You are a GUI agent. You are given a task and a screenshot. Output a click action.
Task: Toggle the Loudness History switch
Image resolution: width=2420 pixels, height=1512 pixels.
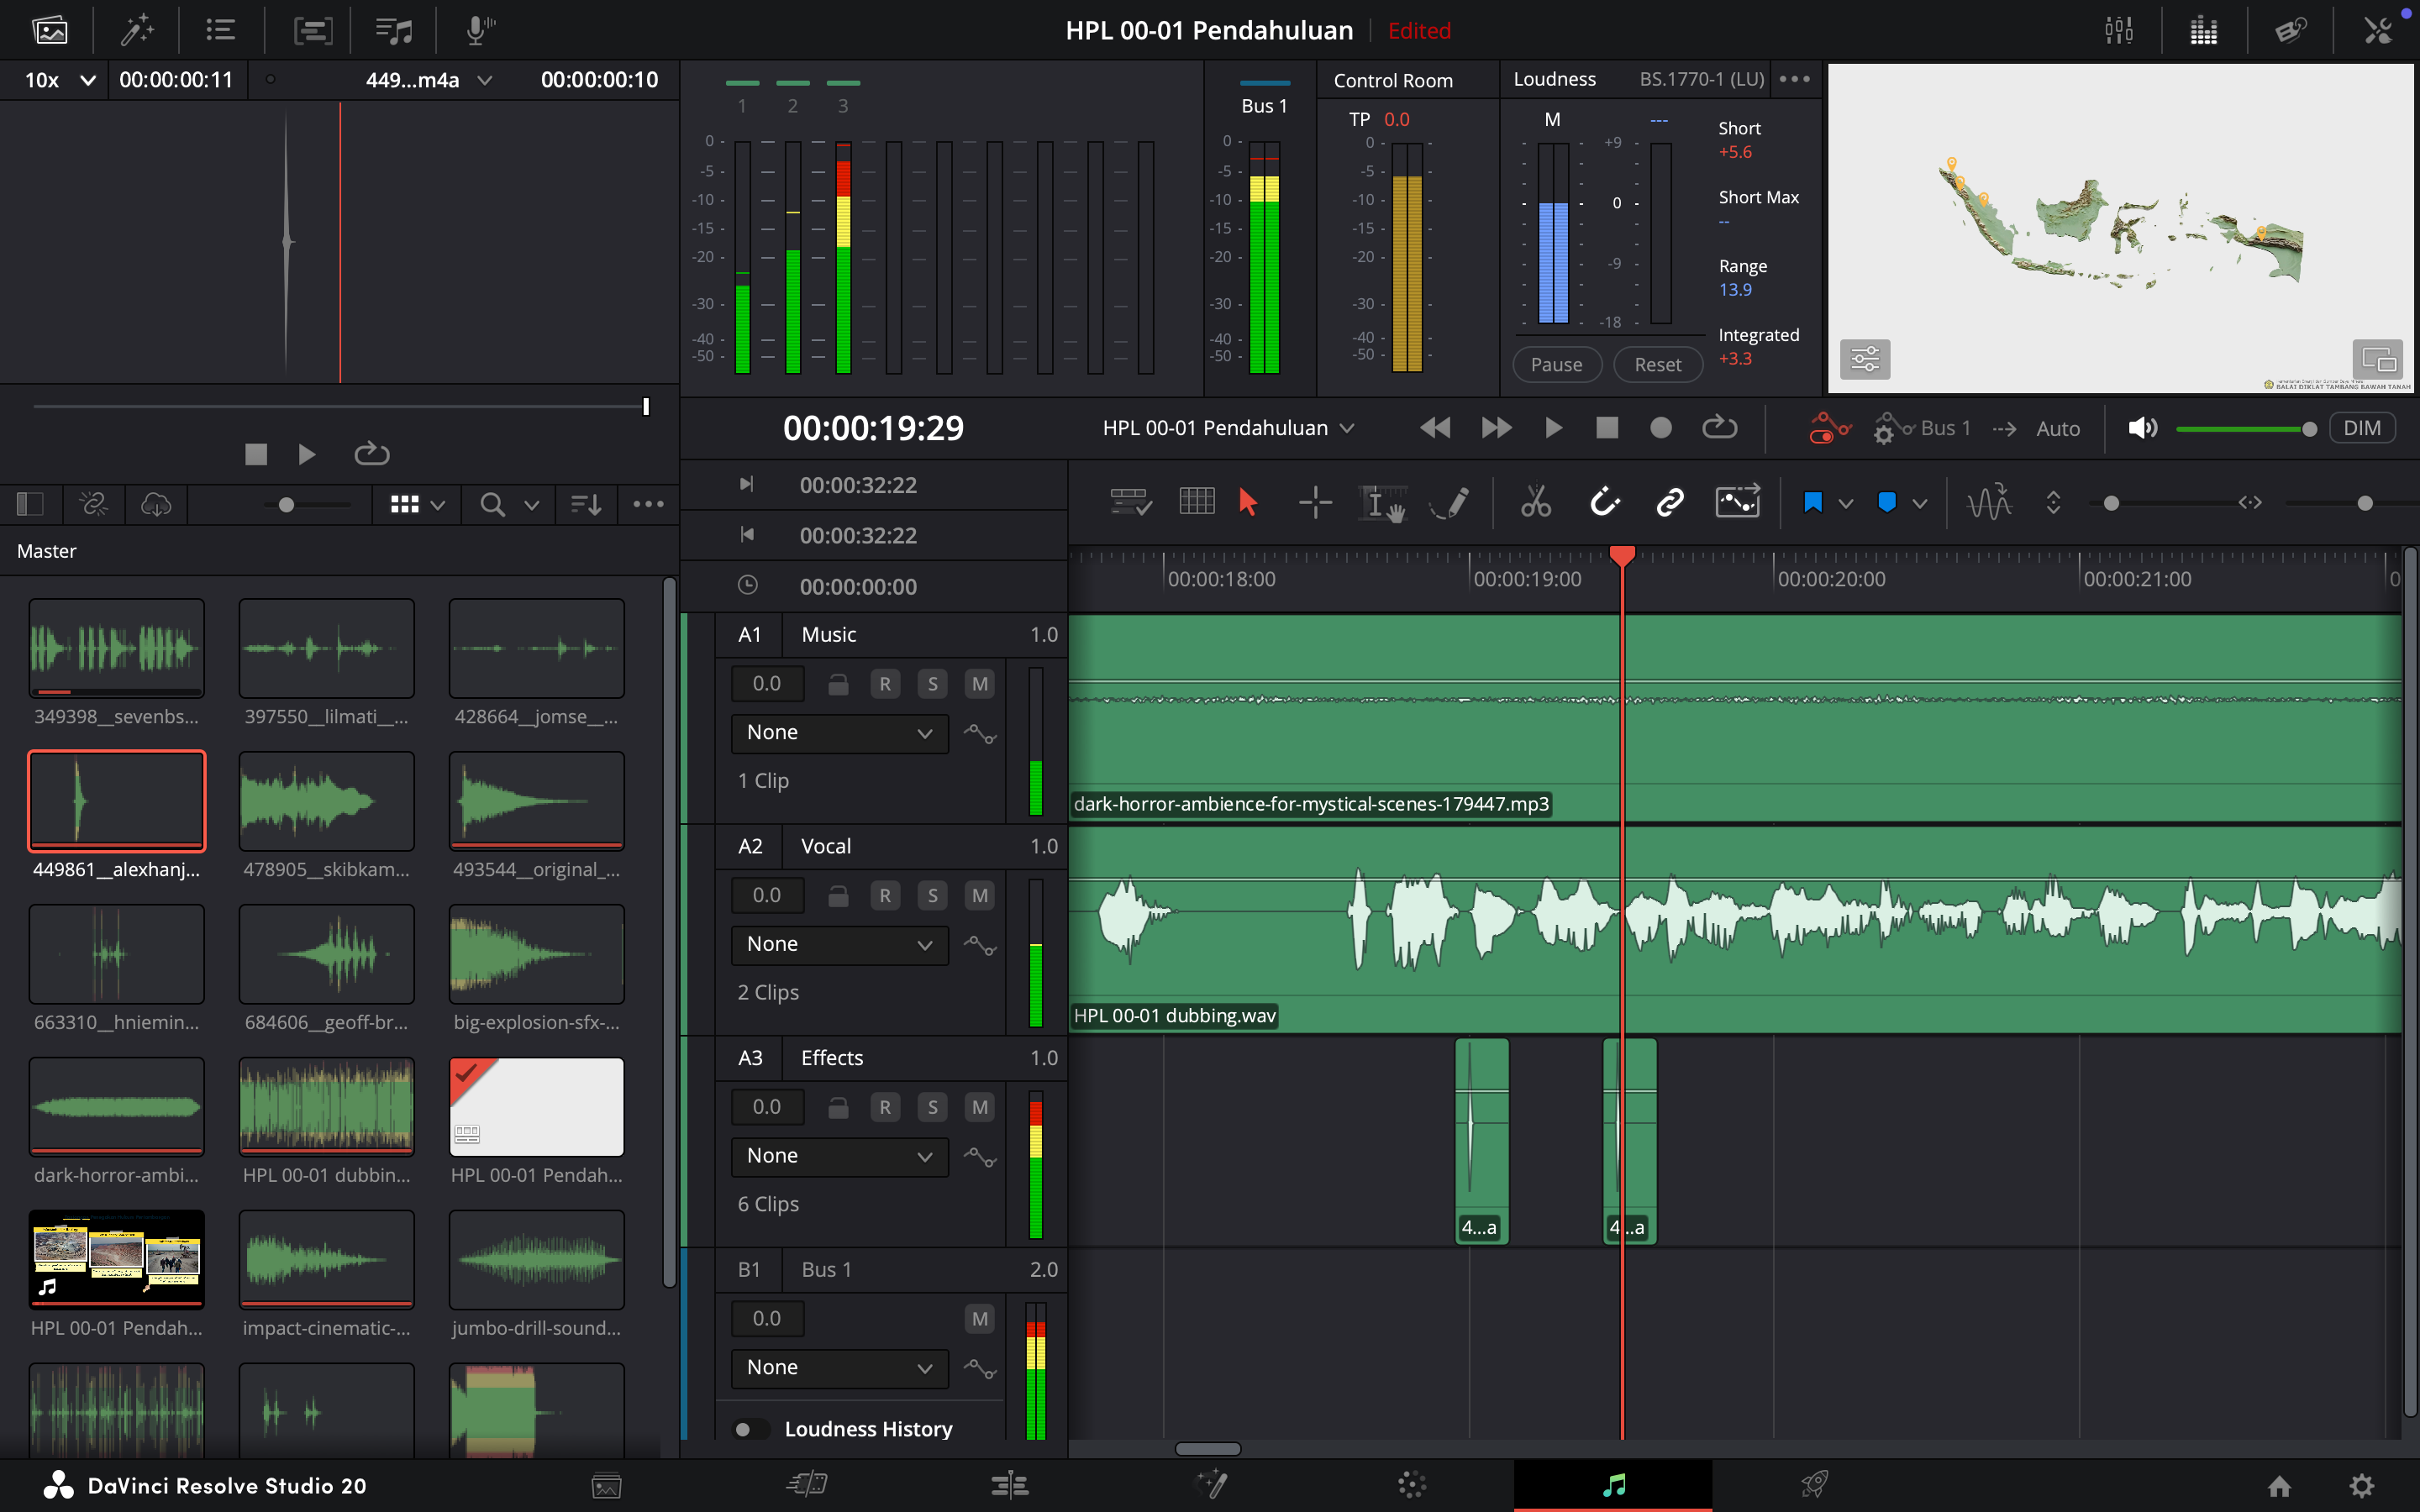coord(750,1429)
